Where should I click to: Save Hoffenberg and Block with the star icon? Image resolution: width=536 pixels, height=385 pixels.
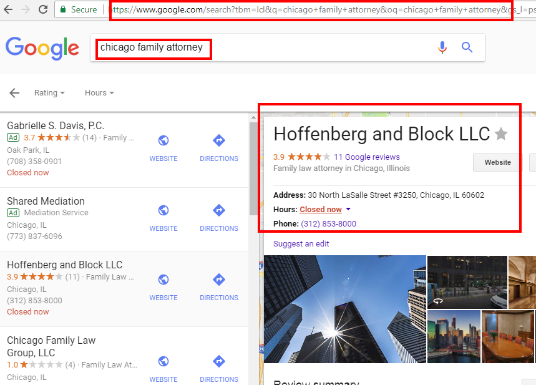[501, 134]
